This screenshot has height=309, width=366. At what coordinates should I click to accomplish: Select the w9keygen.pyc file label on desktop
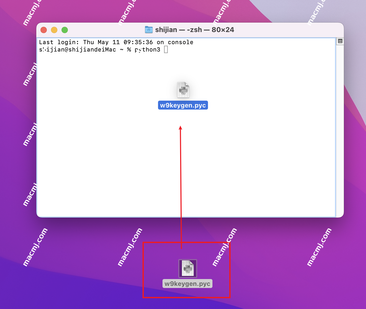coord(187,284)
